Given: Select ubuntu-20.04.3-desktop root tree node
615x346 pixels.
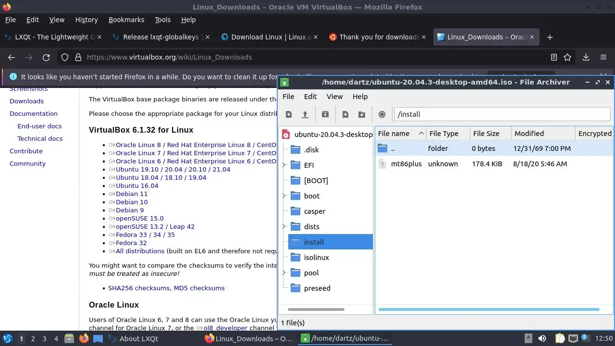Looking at the screenshot, I should (333, 135).
